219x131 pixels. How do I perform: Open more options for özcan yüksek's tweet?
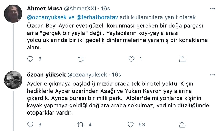(x=212, y=75)
